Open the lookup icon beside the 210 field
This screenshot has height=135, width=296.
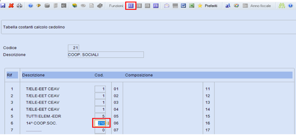108,123
